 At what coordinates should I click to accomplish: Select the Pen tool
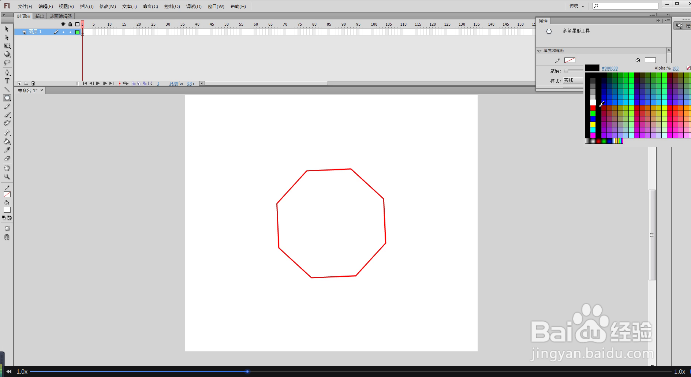click(7, 72)
